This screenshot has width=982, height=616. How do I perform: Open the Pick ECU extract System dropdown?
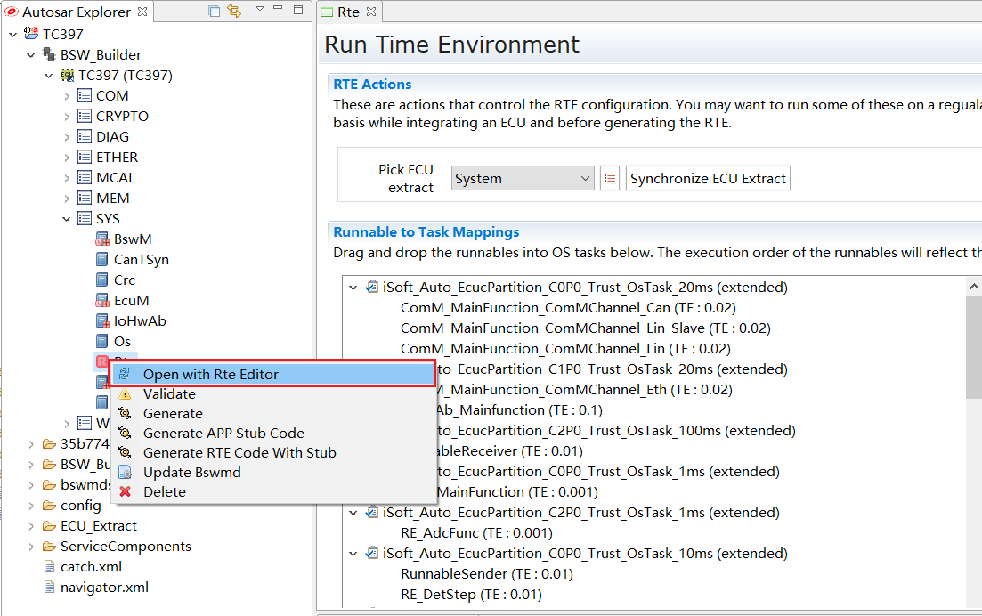click(522, 178)
